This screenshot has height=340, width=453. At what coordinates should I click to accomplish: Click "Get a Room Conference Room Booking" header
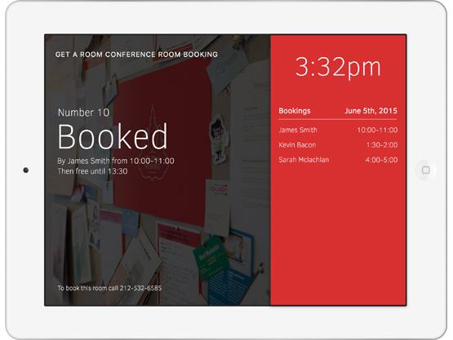click(136, 55)
